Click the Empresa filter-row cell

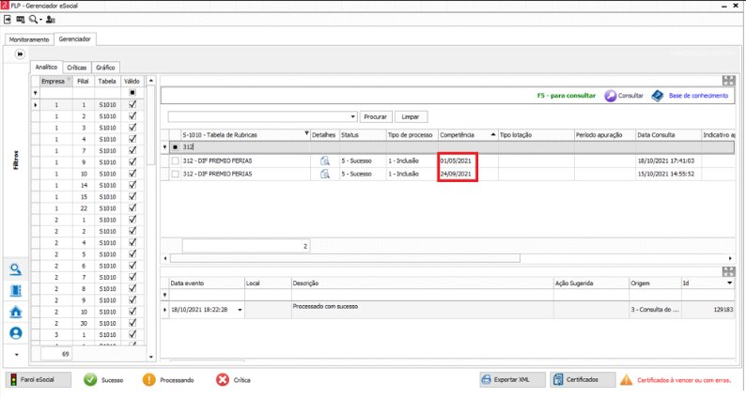56,93
